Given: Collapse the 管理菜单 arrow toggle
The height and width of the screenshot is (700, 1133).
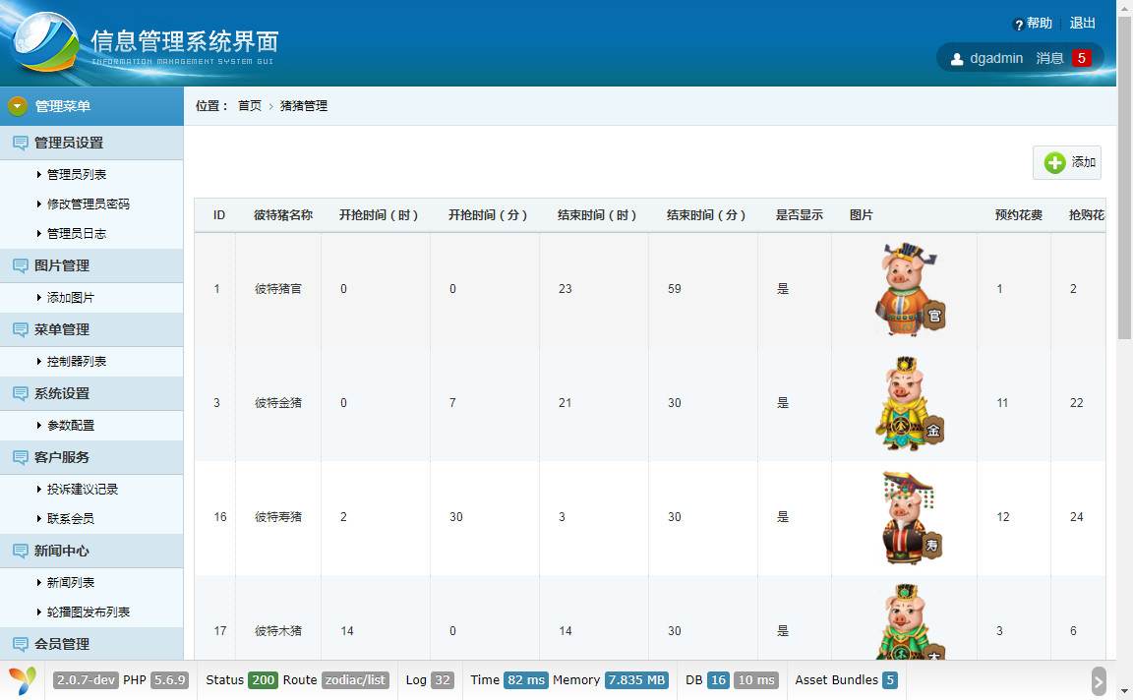Looking at the screenshot, I should pyautogui.click(x=18, y=106).
